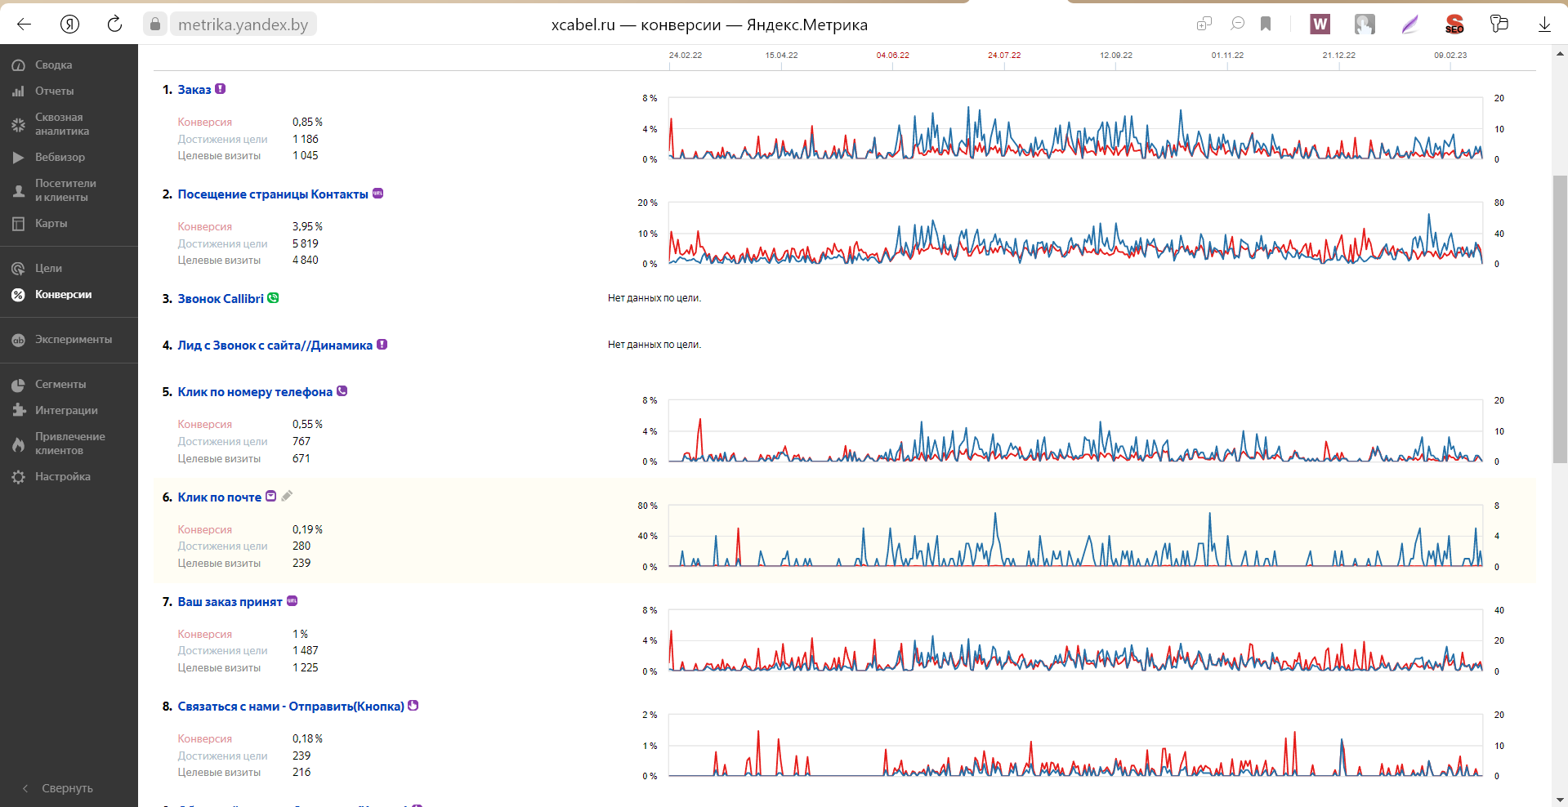Click the zoom out magnifier icon
The height and width of the screenshot is (807, 1568).
click(x=1237, y=24)
